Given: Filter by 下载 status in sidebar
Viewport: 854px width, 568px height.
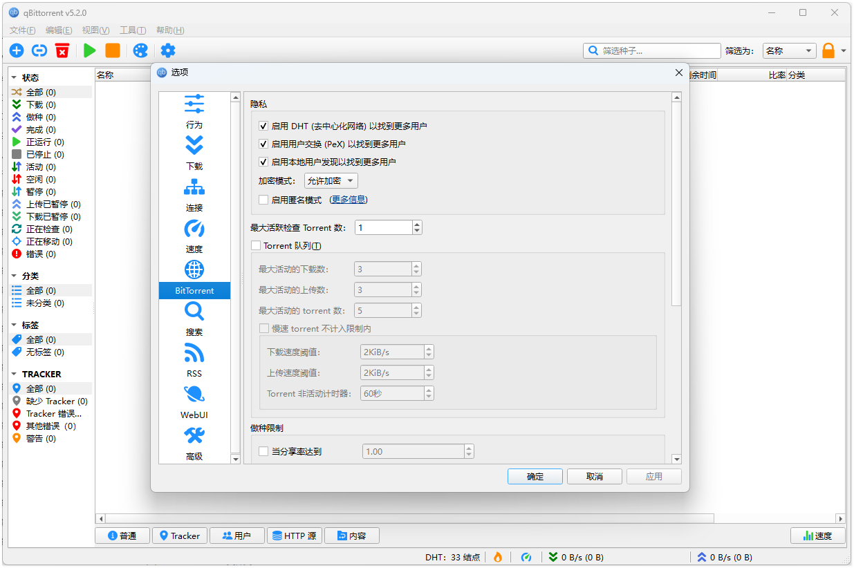Looking at the screenshot, I should (x=50, y=104).
